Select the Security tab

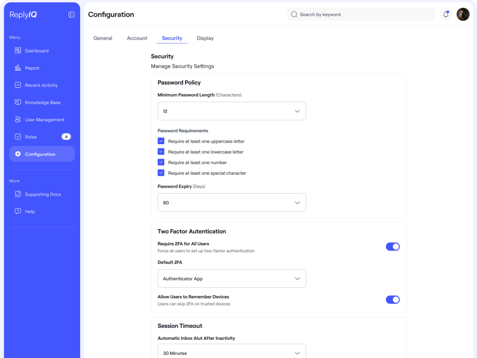click(172, 38)
